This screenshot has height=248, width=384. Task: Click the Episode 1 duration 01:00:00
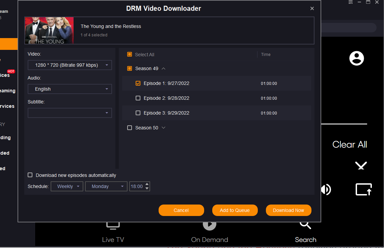coord(269,84)
